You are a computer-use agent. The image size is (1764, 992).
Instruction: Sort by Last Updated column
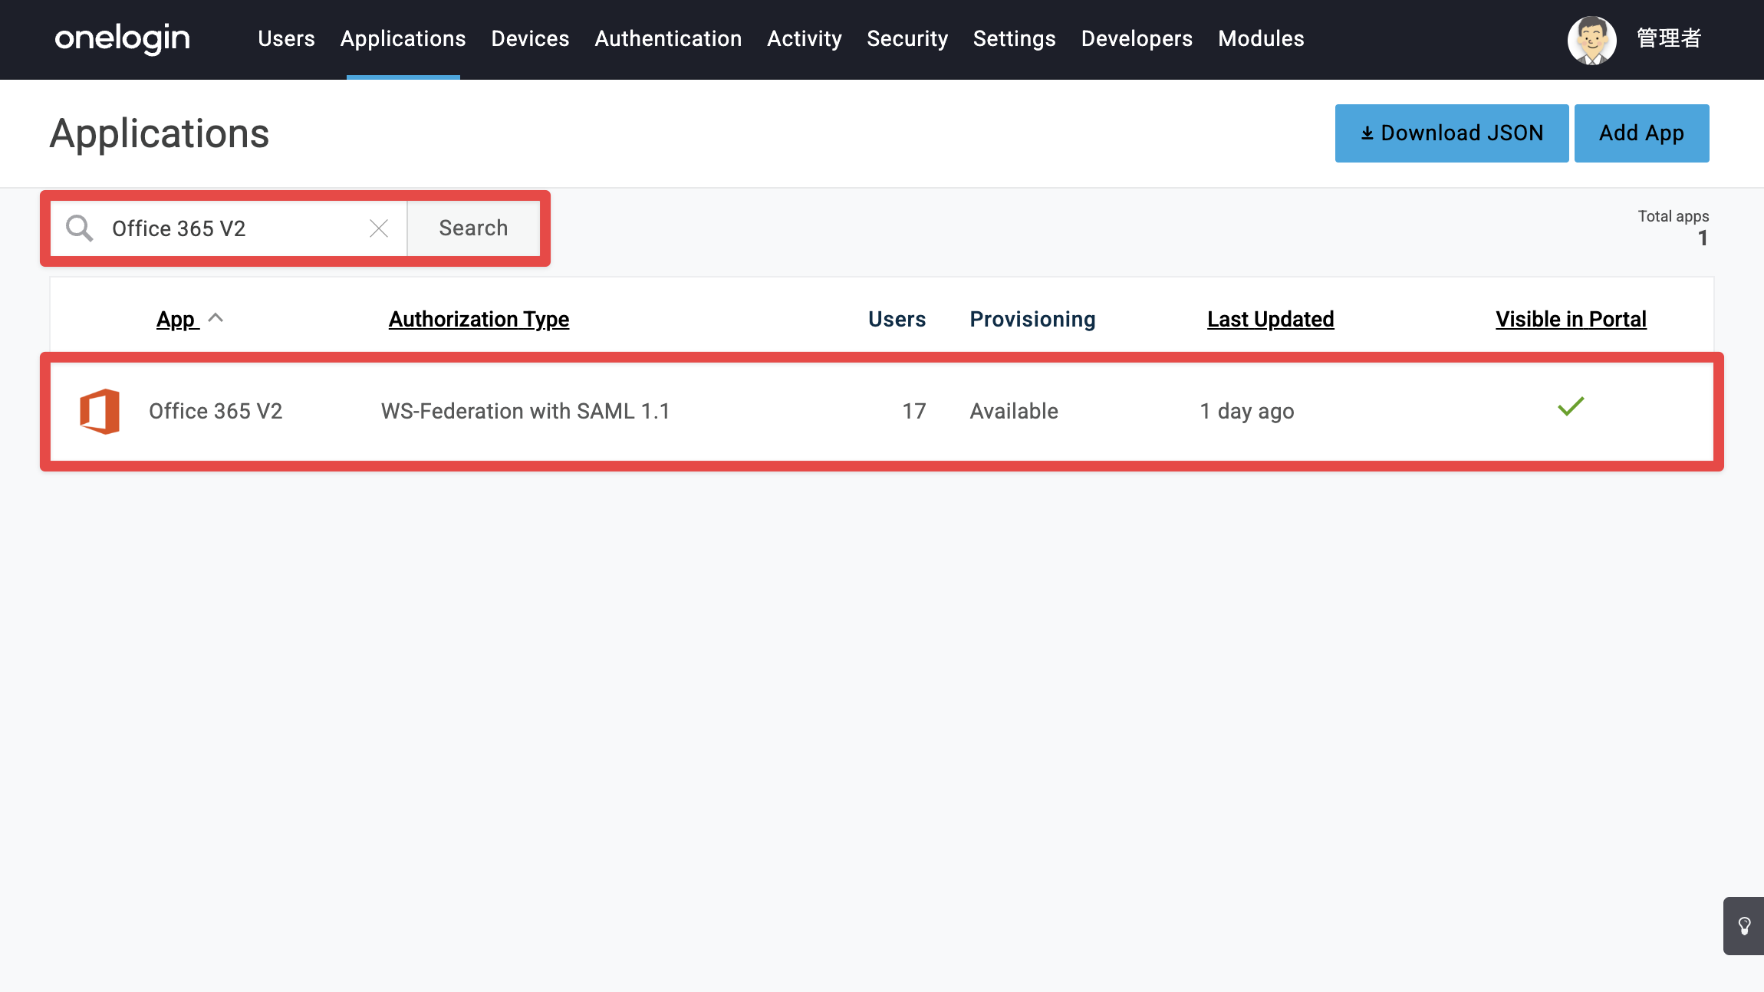point(1271,319)
